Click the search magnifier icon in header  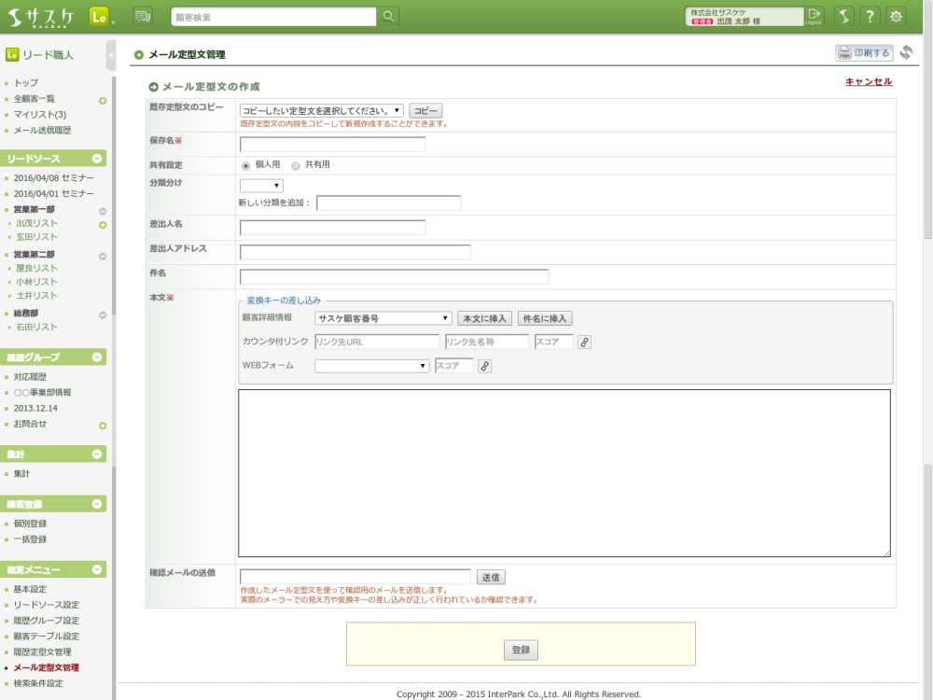point(388,17)
